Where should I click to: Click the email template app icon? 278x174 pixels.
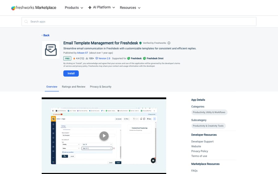[51, 50]
